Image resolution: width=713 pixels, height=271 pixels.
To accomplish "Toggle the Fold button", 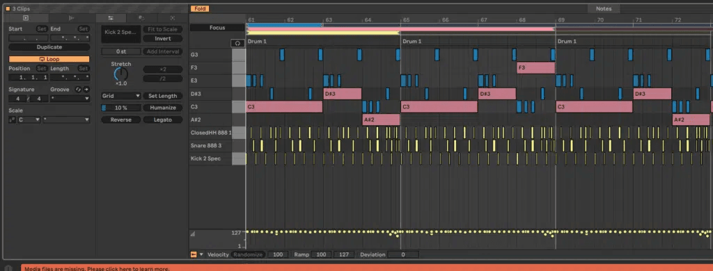I will tap(200, 8).
